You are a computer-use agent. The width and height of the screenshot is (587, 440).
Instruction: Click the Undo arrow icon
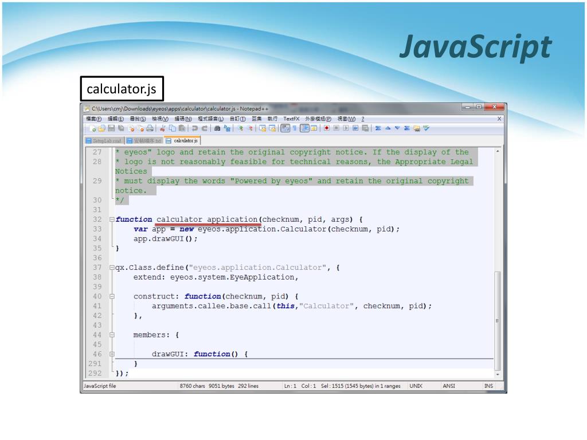tap(195, 128)
